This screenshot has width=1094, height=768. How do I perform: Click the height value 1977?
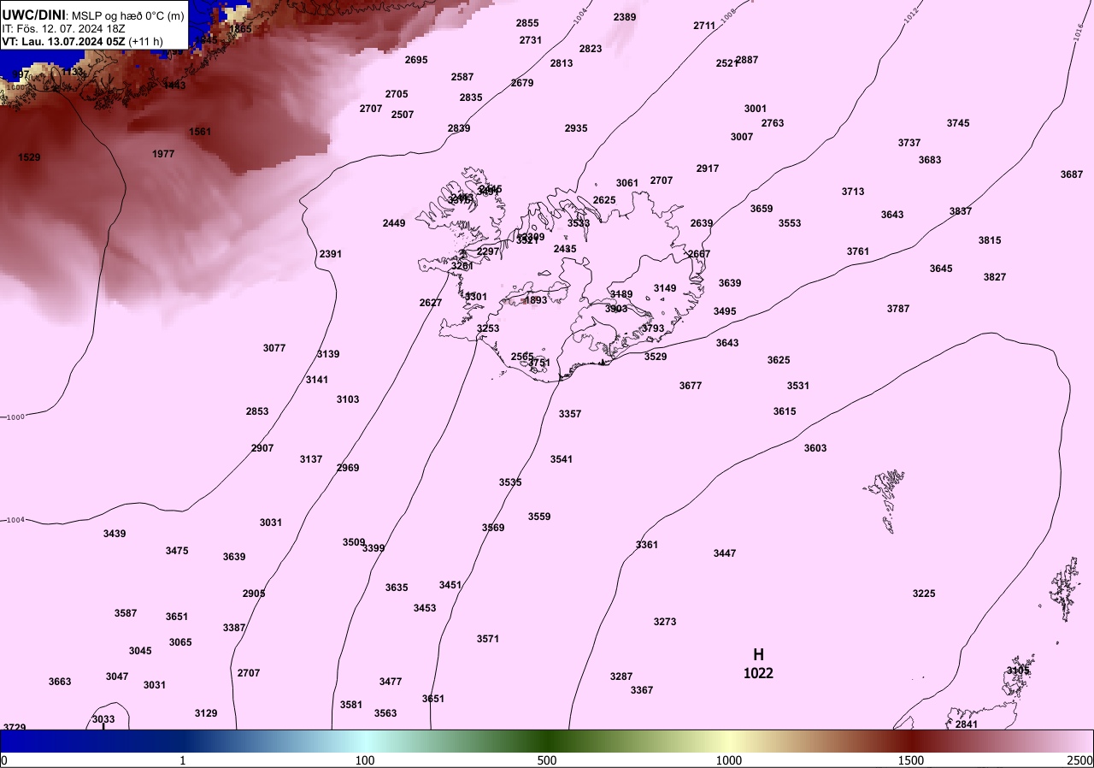[163, 154]
